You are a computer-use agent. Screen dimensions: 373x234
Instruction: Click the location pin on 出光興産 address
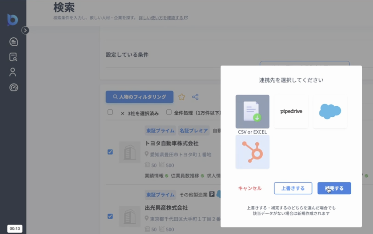click(147, 218)
